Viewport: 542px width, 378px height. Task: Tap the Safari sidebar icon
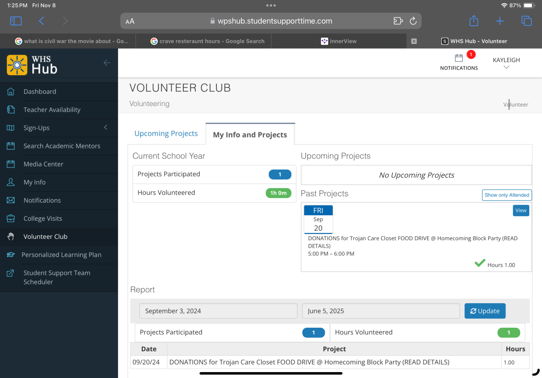click(16, 21)
